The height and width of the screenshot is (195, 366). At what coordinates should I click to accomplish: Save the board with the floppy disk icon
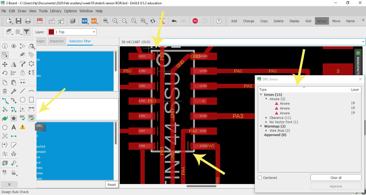(19, 21)
